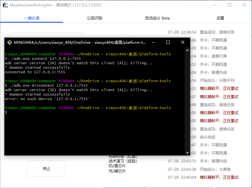Select 战术演习 (经验) stage option
This screenshot has height=188, width=252.
(123, 161)
